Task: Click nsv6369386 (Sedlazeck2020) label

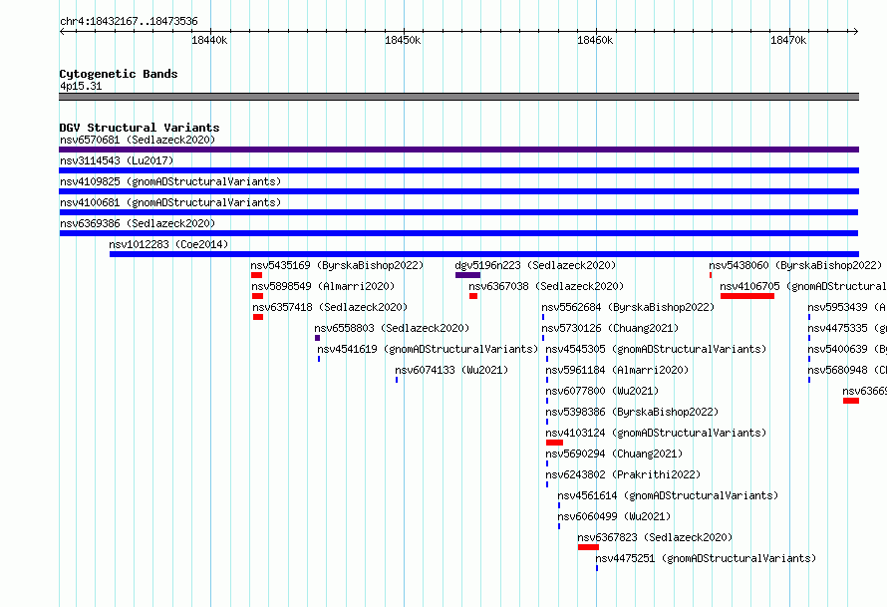Action: pos(138,223)
